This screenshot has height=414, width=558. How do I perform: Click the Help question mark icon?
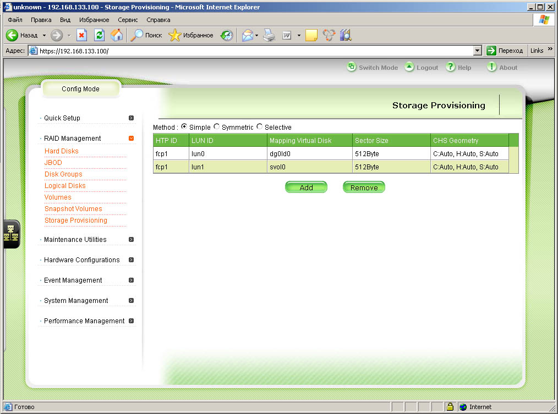[451, 67]
